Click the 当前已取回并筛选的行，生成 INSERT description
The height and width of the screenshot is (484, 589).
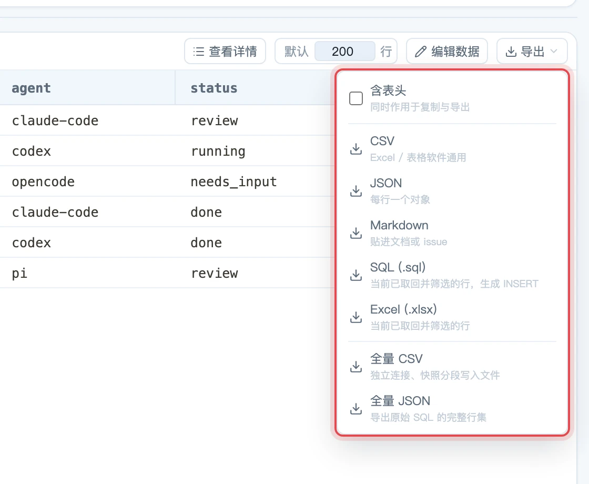click(x=454, y=284)
